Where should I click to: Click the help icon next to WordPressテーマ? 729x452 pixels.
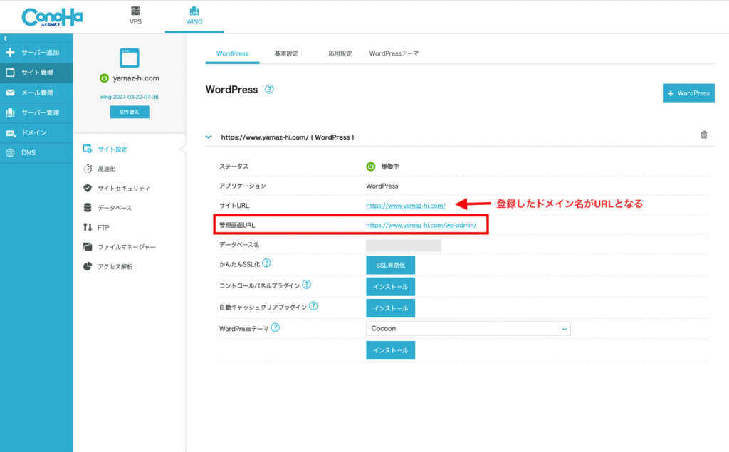[x=276, y=327]
